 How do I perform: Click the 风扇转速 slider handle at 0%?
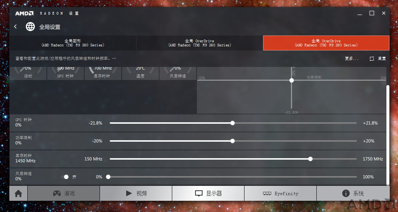tap(108, 177)
